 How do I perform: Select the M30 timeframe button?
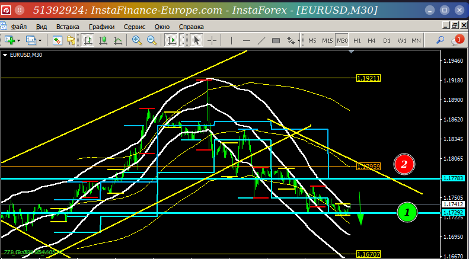click(342, 40)
